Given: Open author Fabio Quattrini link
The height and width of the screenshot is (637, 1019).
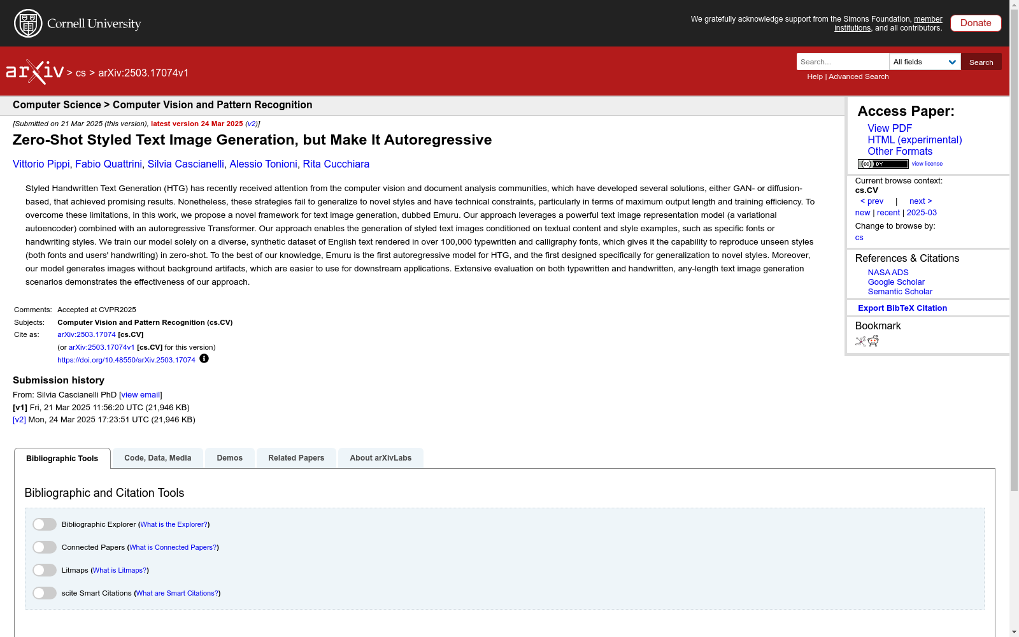Looking at the screenshot, I should pyautogui.click(x=109, y=164).
